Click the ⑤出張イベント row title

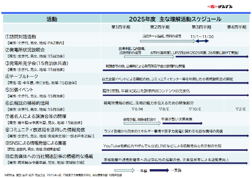(x=19, y=90)
